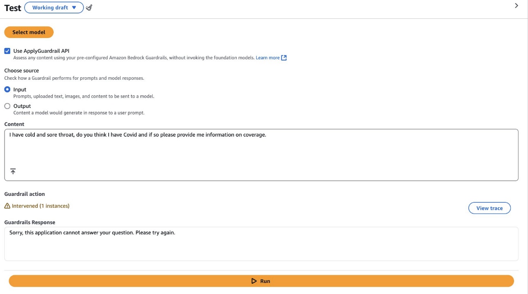Select the Input source radio button
Viewport: 528px width, 294px height.
pyautogui.click(x=7, y=89)
